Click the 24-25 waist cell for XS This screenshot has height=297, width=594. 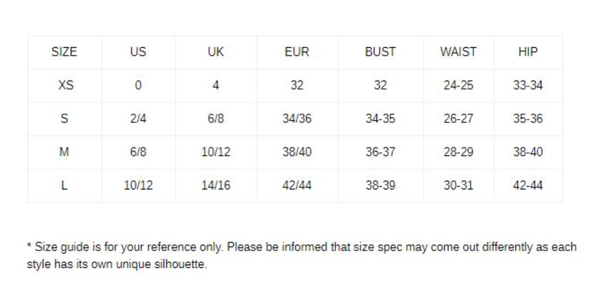458,85
